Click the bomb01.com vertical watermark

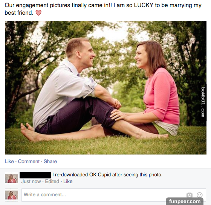pos(203,102)
